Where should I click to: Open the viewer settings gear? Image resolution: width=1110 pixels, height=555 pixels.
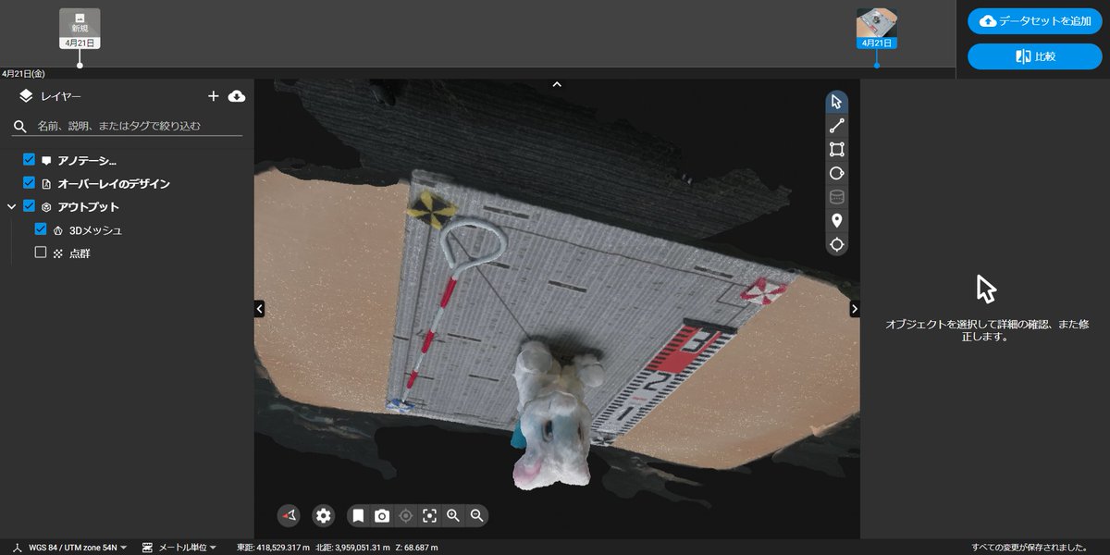click(x=323, y=515)
